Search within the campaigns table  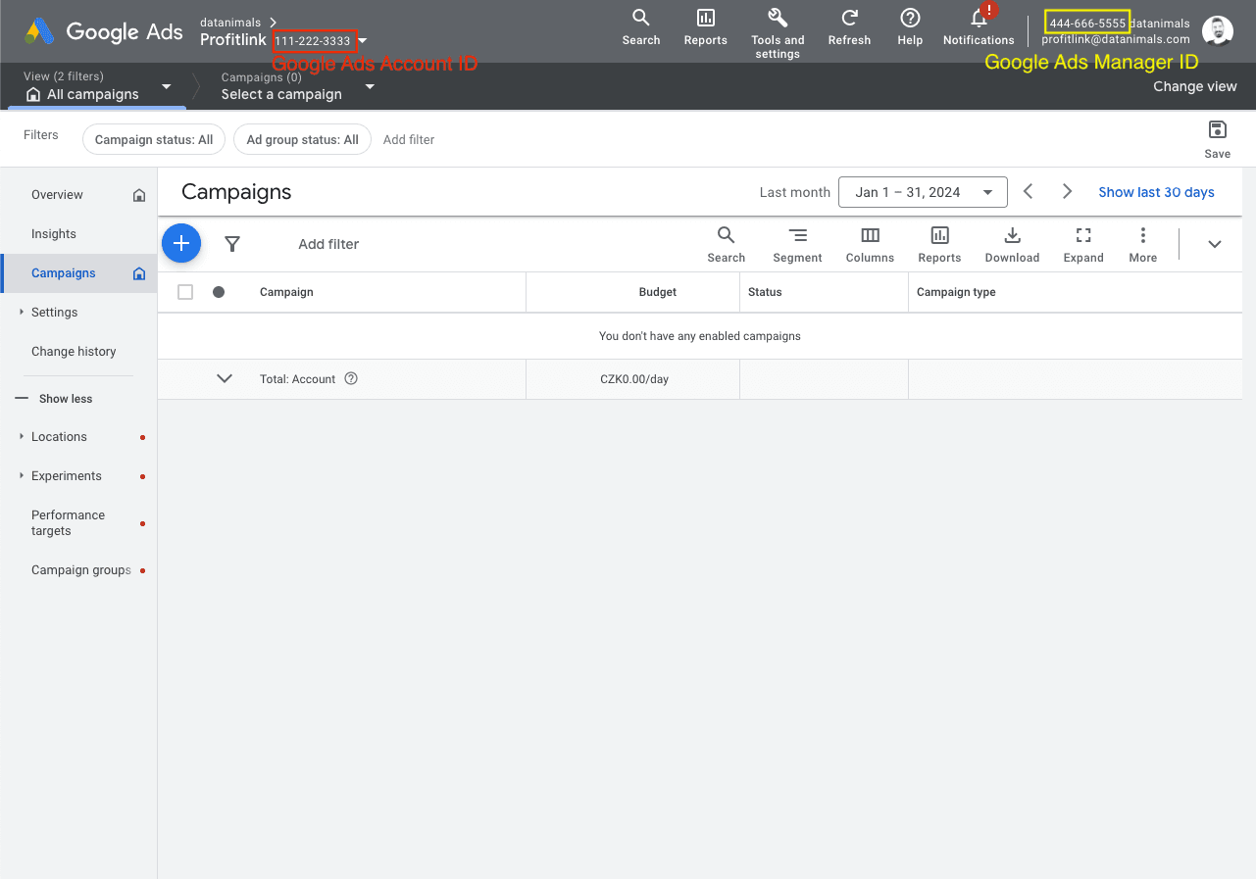click(x=727, y=244)
